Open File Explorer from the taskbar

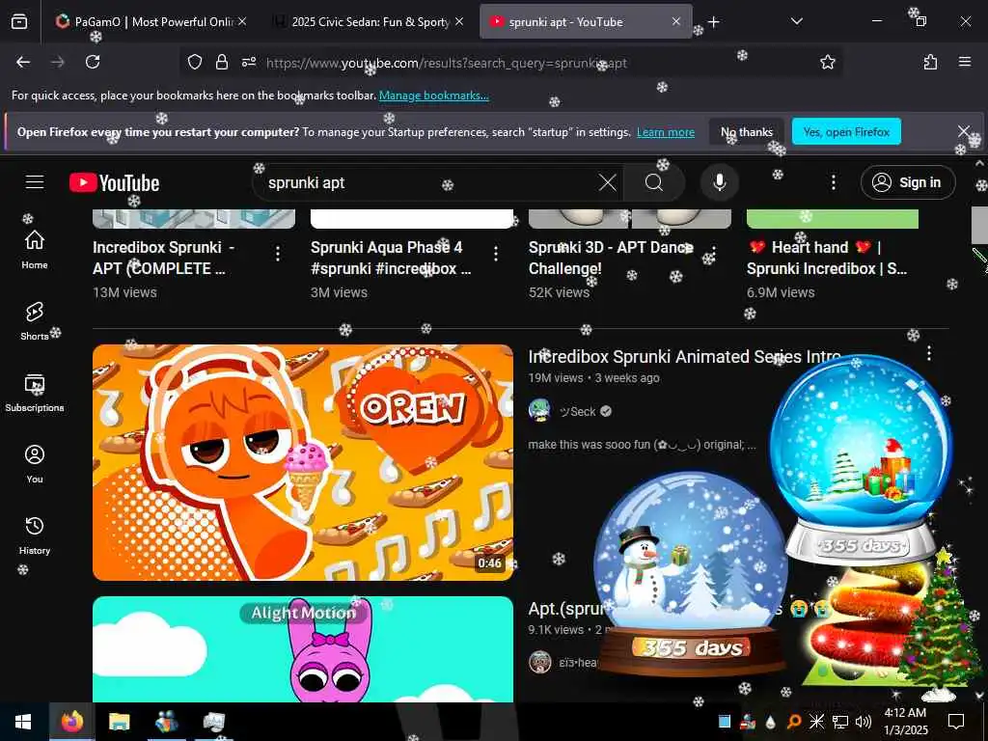119,722
